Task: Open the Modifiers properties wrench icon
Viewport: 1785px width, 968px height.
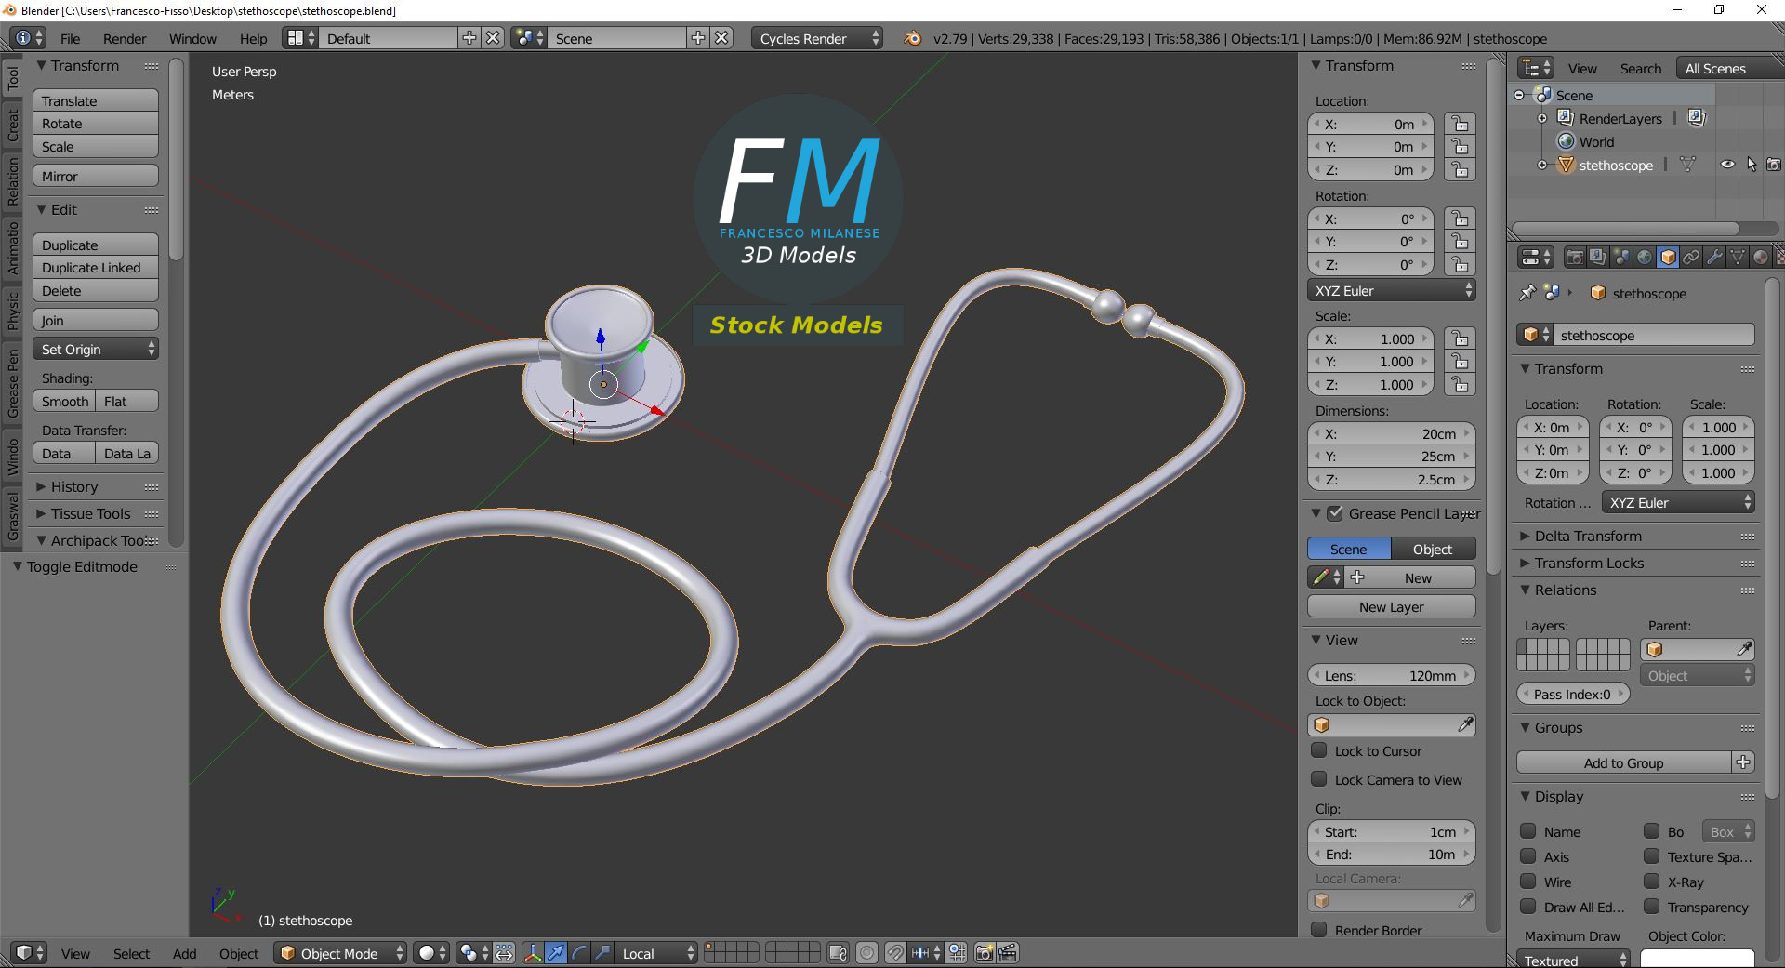Action: click(1714, 258)
